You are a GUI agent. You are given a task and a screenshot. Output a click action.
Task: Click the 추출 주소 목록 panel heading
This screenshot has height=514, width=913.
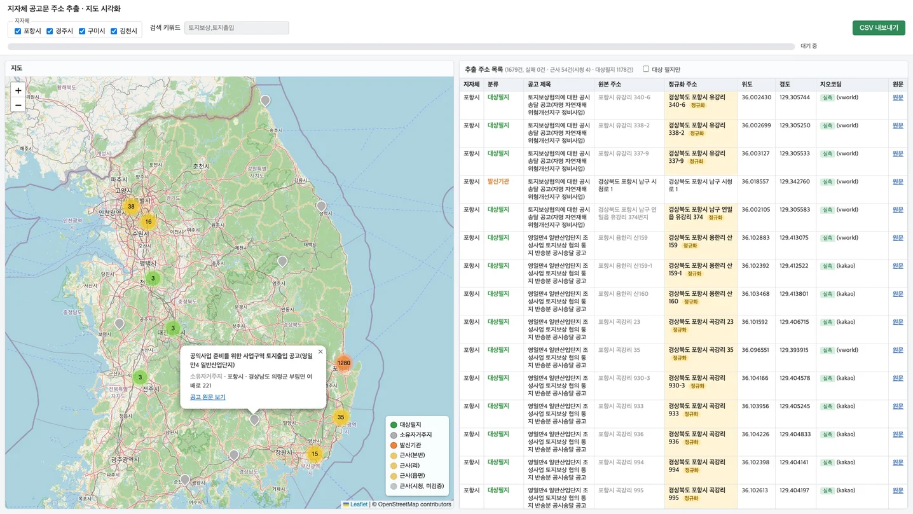[484, 69]
